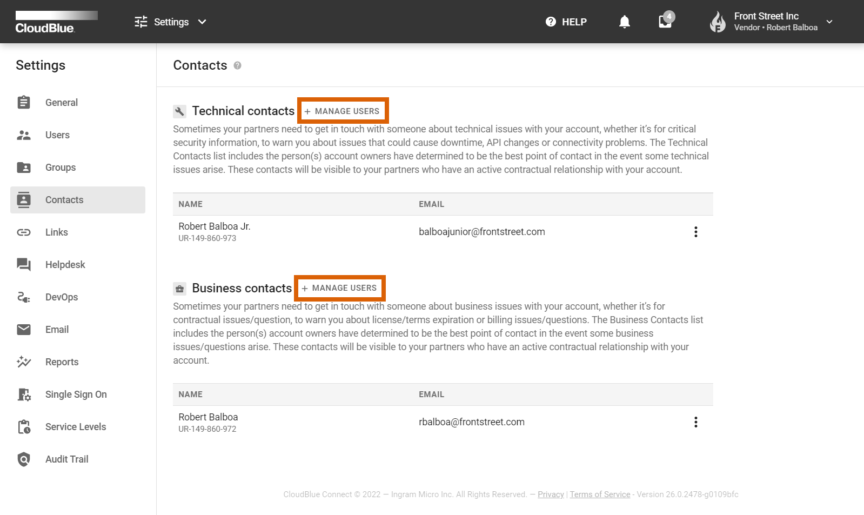Open the Reports sparkline icon
Image resolution: width=864 pixels, height=515 pixels.
point(24,362)
